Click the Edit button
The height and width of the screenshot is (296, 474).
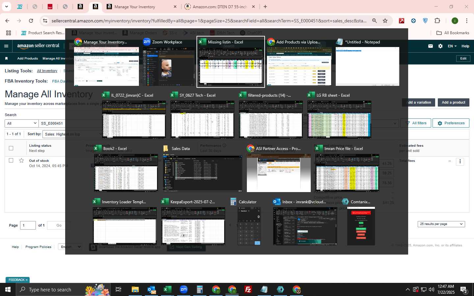tap(463, 59)
